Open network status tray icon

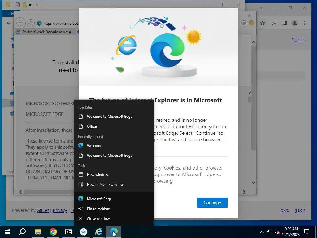[270, 232]
